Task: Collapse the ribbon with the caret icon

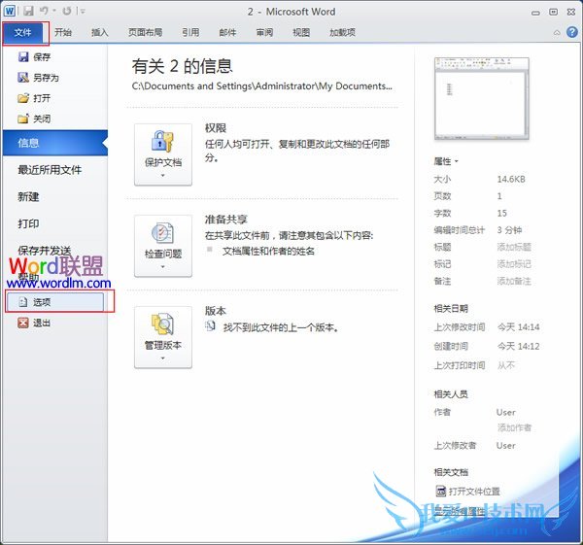Action: (x=557, y=33)
